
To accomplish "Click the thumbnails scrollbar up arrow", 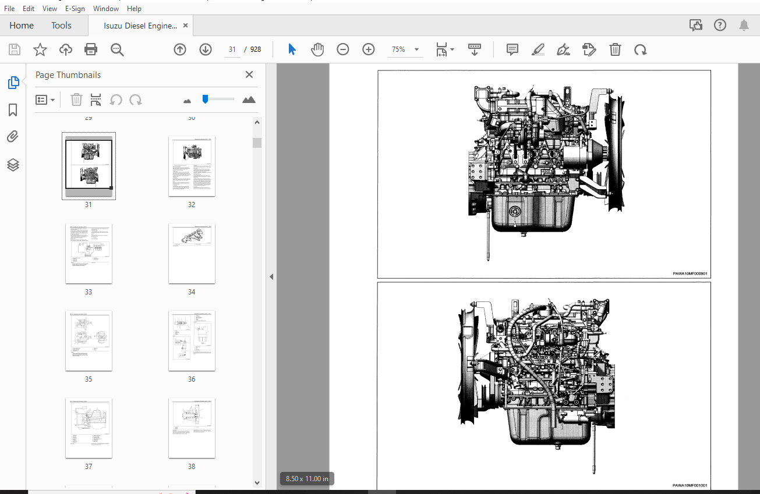I will 257,122.
